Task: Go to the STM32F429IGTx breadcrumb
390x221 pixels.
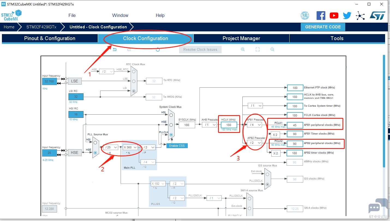Action: [x=41, y=27]
